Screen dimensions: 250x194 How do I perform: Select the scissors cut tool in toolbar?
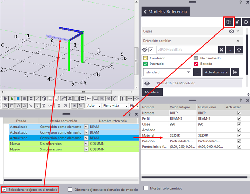tap(70, 98)
